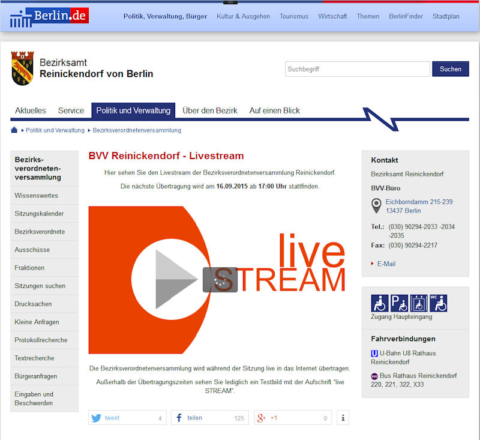Click the Facebook teilen icon
This screenshot has width=480, height=440.
[x=179, y=418]
